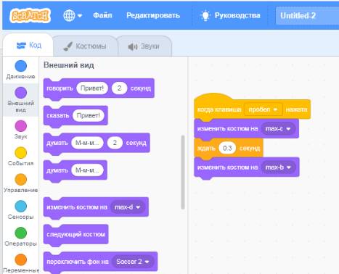Select the orange Управление category circle
This screenshot has height=274, width=339.
[x=21, y=180]
